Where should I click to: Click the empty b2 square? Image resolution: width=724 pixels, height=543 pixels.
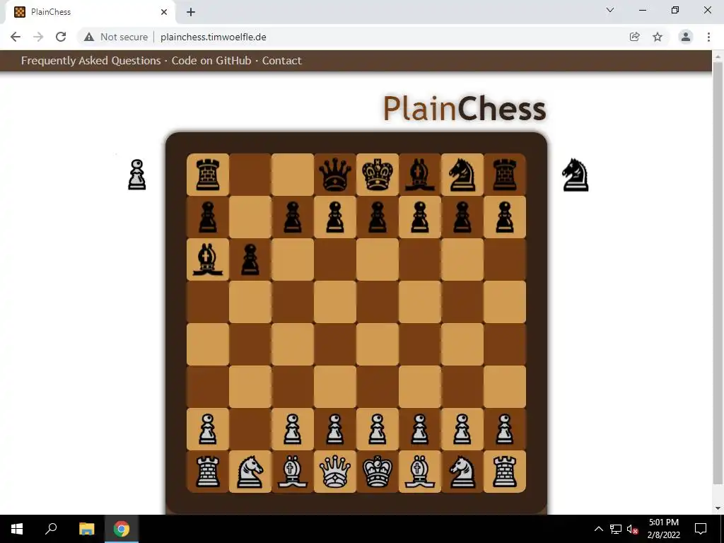pyautogui.click(x=250, y=429)
